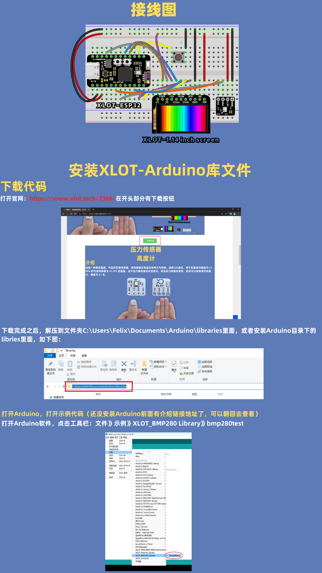Open the easy access dropdown
Screen dimensions: 322x573
coord(166,366)
